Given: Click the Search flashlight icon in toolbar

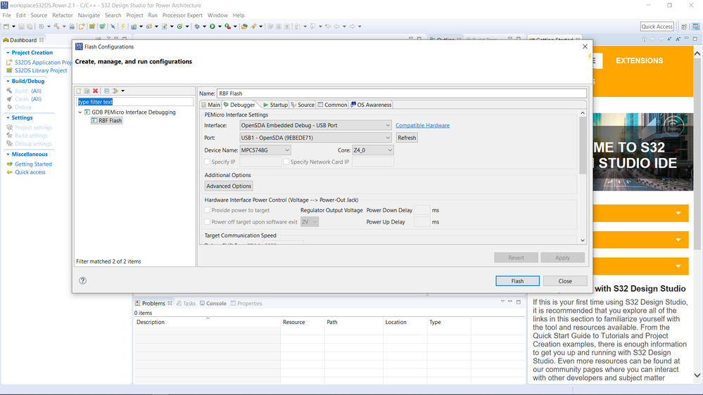Looking at the screenshot, I should point(254,27).
